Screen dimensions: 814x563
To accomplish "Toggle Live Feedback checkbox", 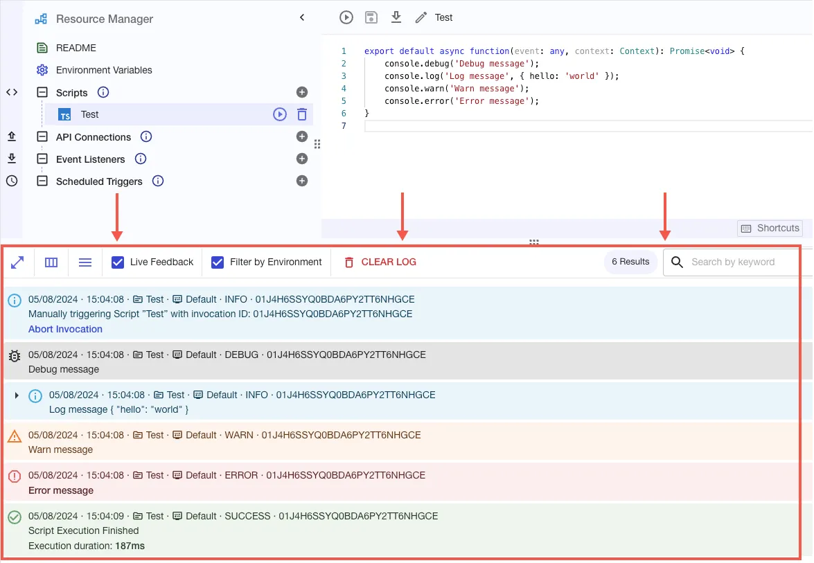I will pyautogui.click(x=118, y=262).
